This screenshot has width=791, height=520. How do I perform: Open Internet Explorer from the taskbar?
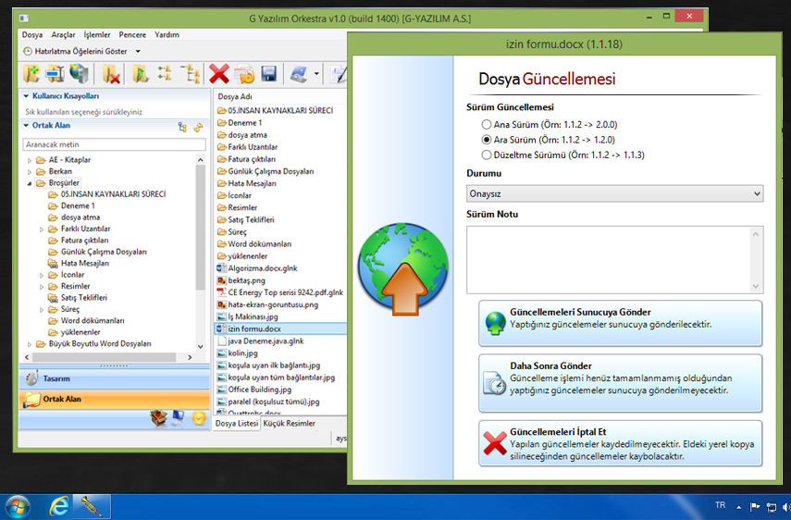coord(57,505)
